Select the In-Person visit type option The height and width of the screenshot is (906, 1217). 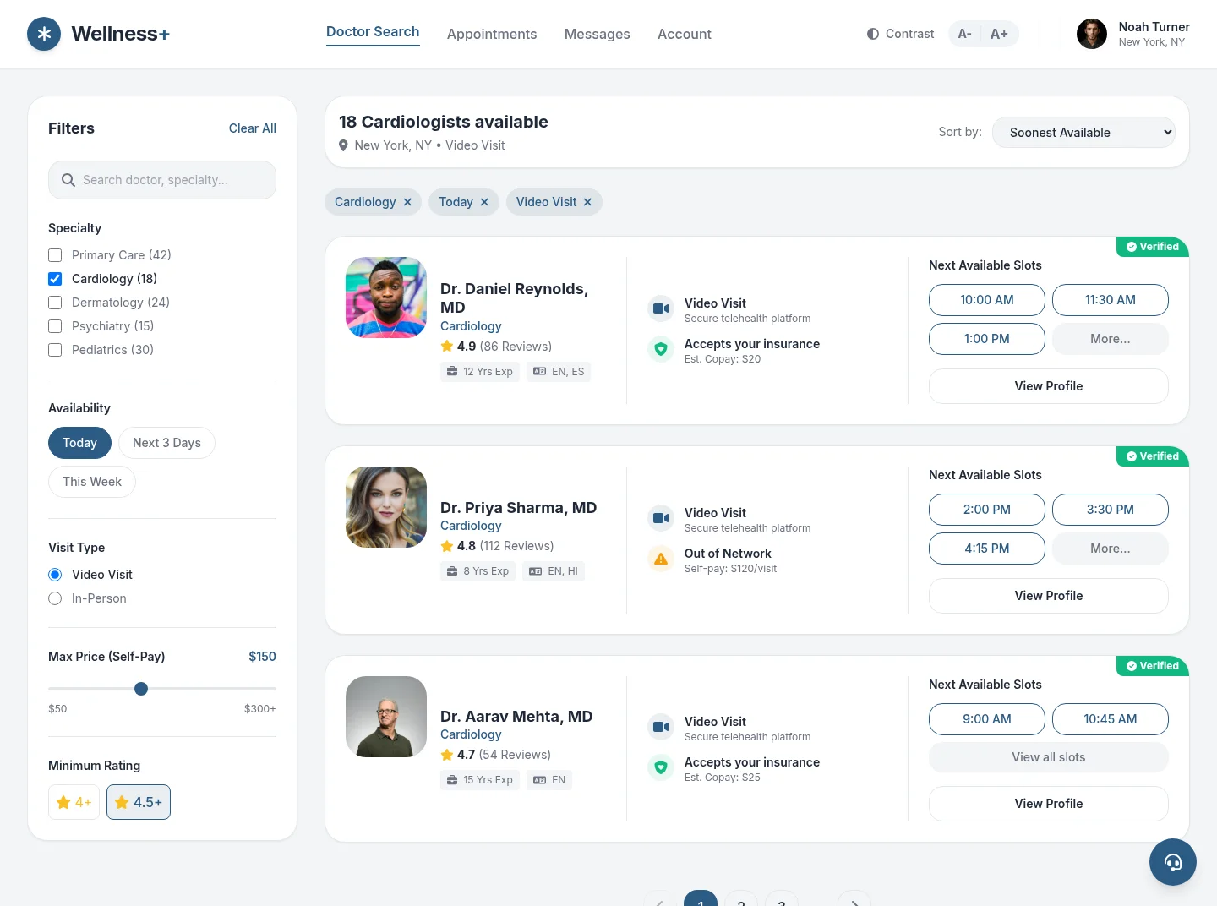click(55, 598)
